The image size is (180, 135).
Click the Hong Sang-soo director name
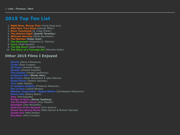coord(51,26)
